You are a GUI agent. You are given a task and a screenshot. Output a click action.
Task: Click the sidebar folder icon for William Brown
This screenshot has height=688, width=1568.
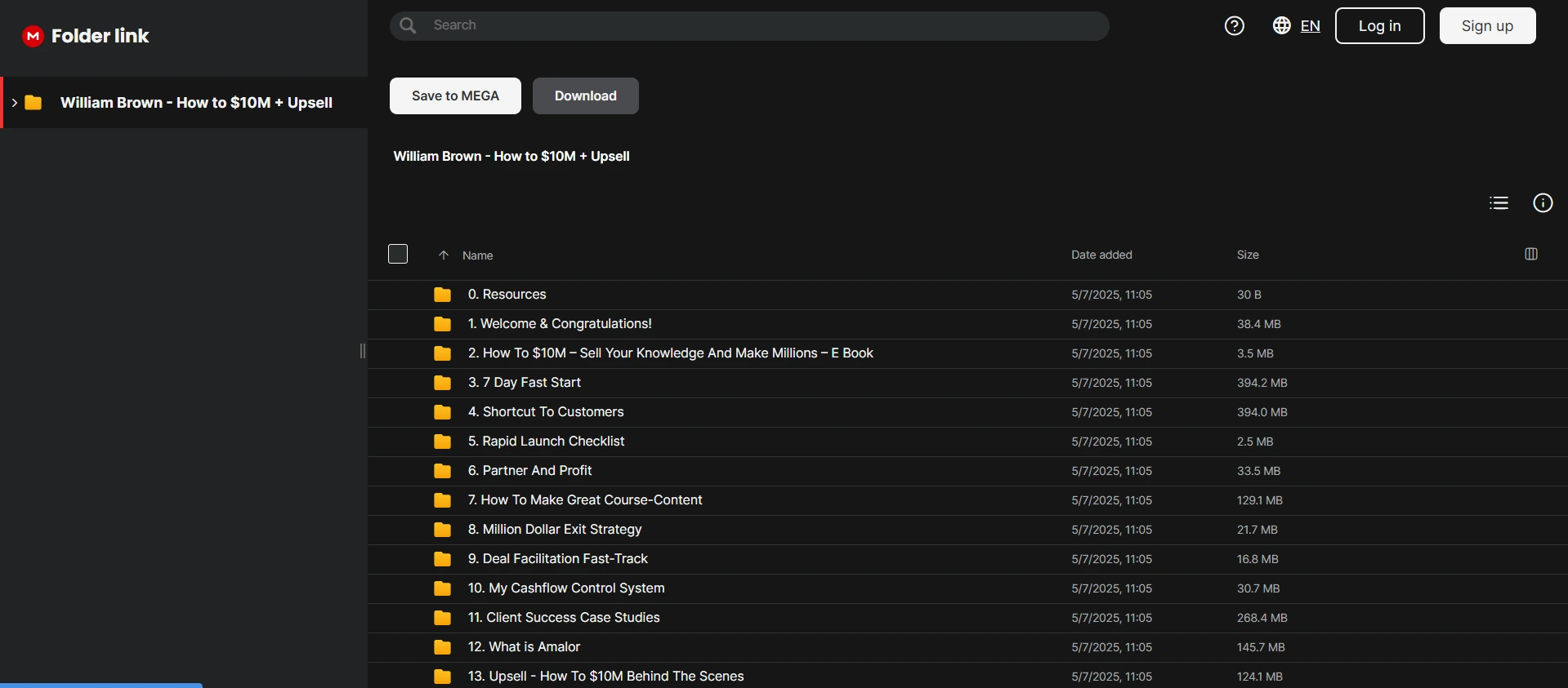pos(34,103)
